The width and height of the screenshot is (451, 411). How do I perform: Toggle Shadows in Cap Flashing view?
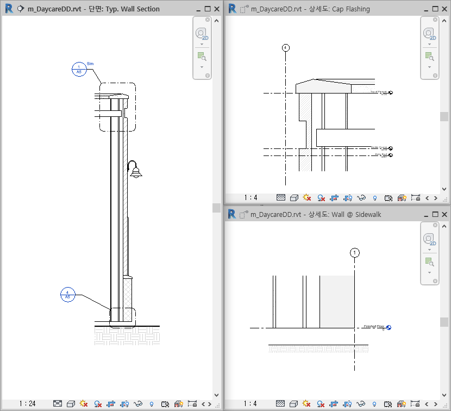(x=321, y=198)
